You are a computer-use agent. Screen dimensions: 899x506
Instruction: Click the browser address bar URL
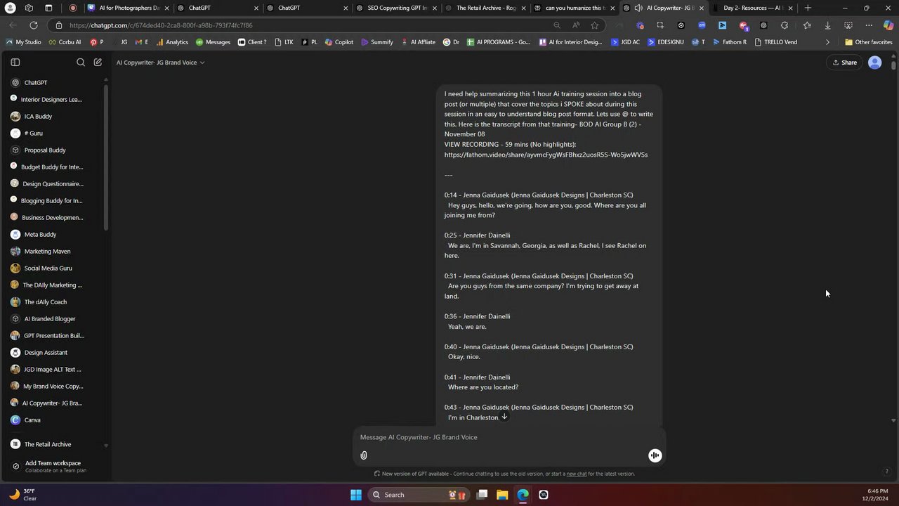161,25
